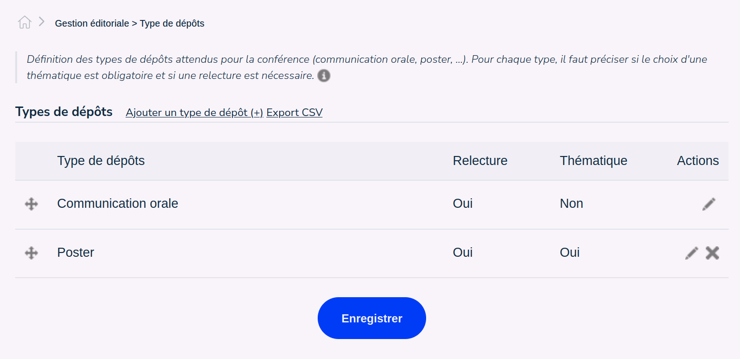This screenshot has height=359, width=740.
Task: Select the Non value for Communication orale thématique
Action: (571, 204)
